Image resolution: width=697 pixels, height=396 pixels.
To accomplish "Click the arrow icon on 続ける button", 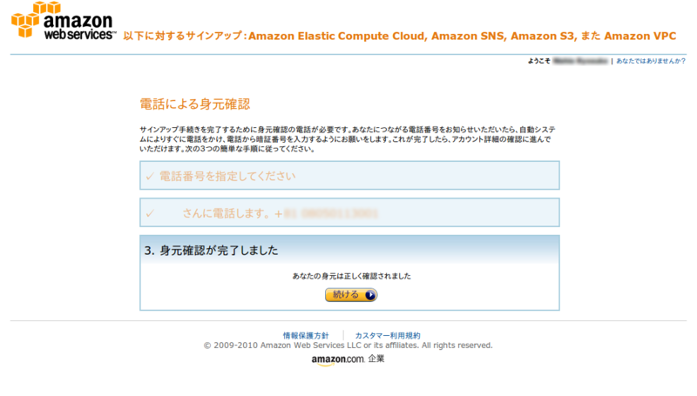I will coord(370,295).
